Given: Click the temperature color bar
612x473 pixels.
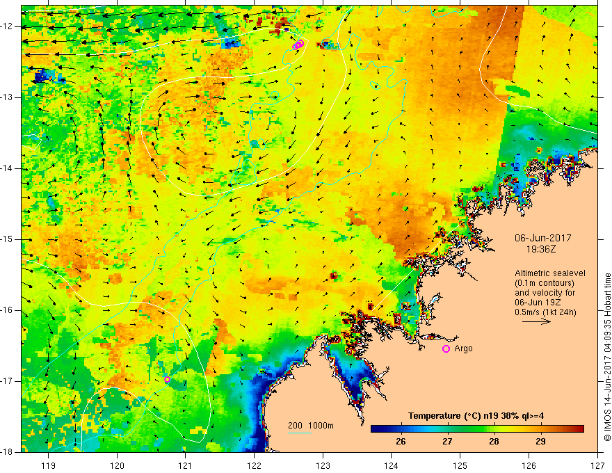Looking at the screenshot, I should pyautogui.click(x=477, y=429).
